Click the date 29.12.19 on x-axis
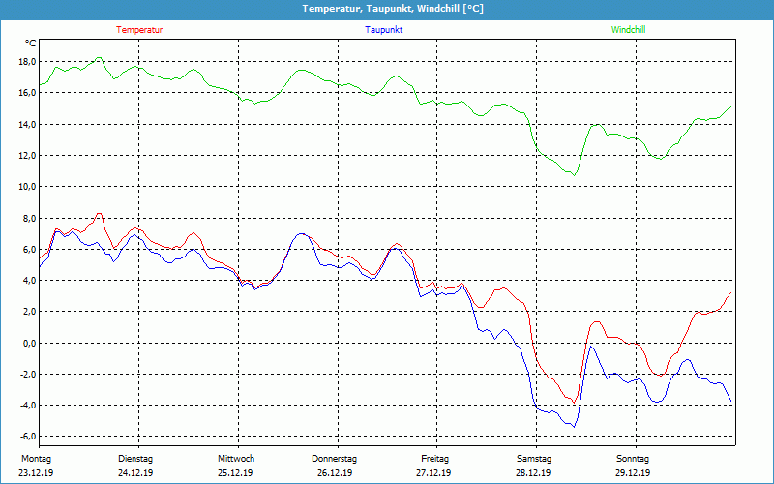The image size is (774, 484). [633, 473]
